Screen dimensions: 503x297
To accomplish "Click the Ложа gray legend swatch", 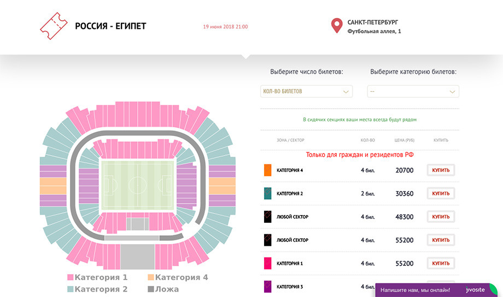I will point(151,289).
